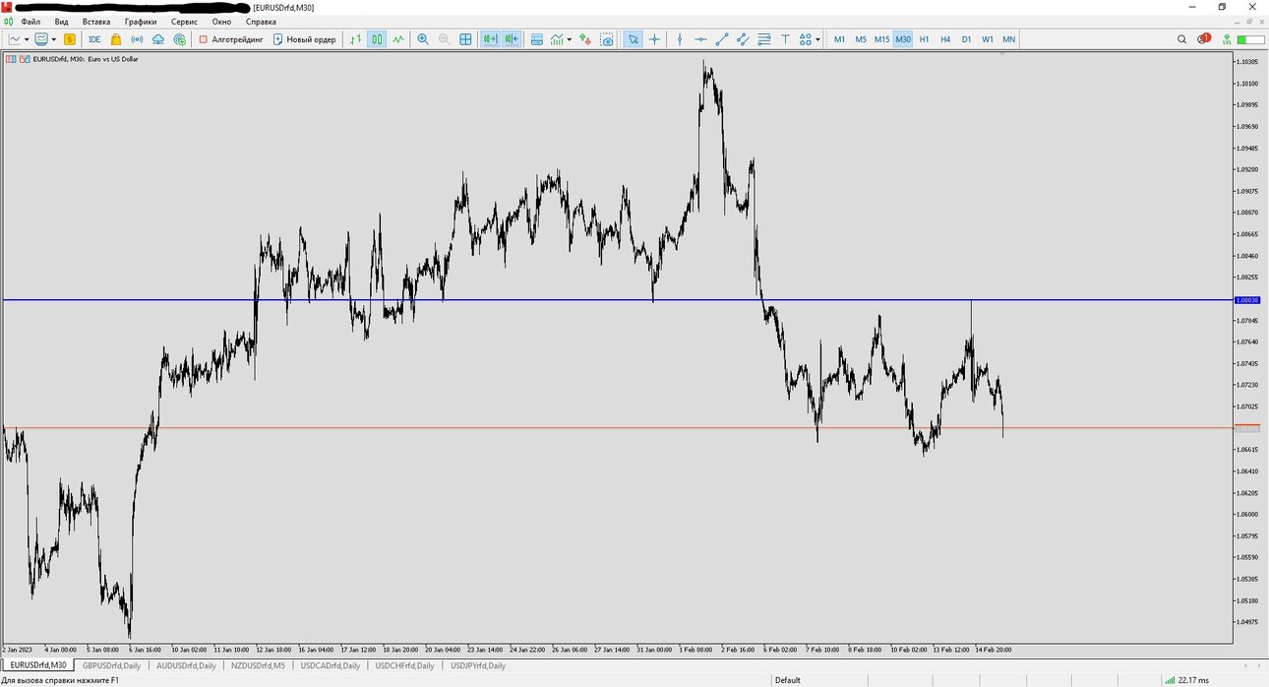Switch chart to bar chart type

[x=356, y=39]
